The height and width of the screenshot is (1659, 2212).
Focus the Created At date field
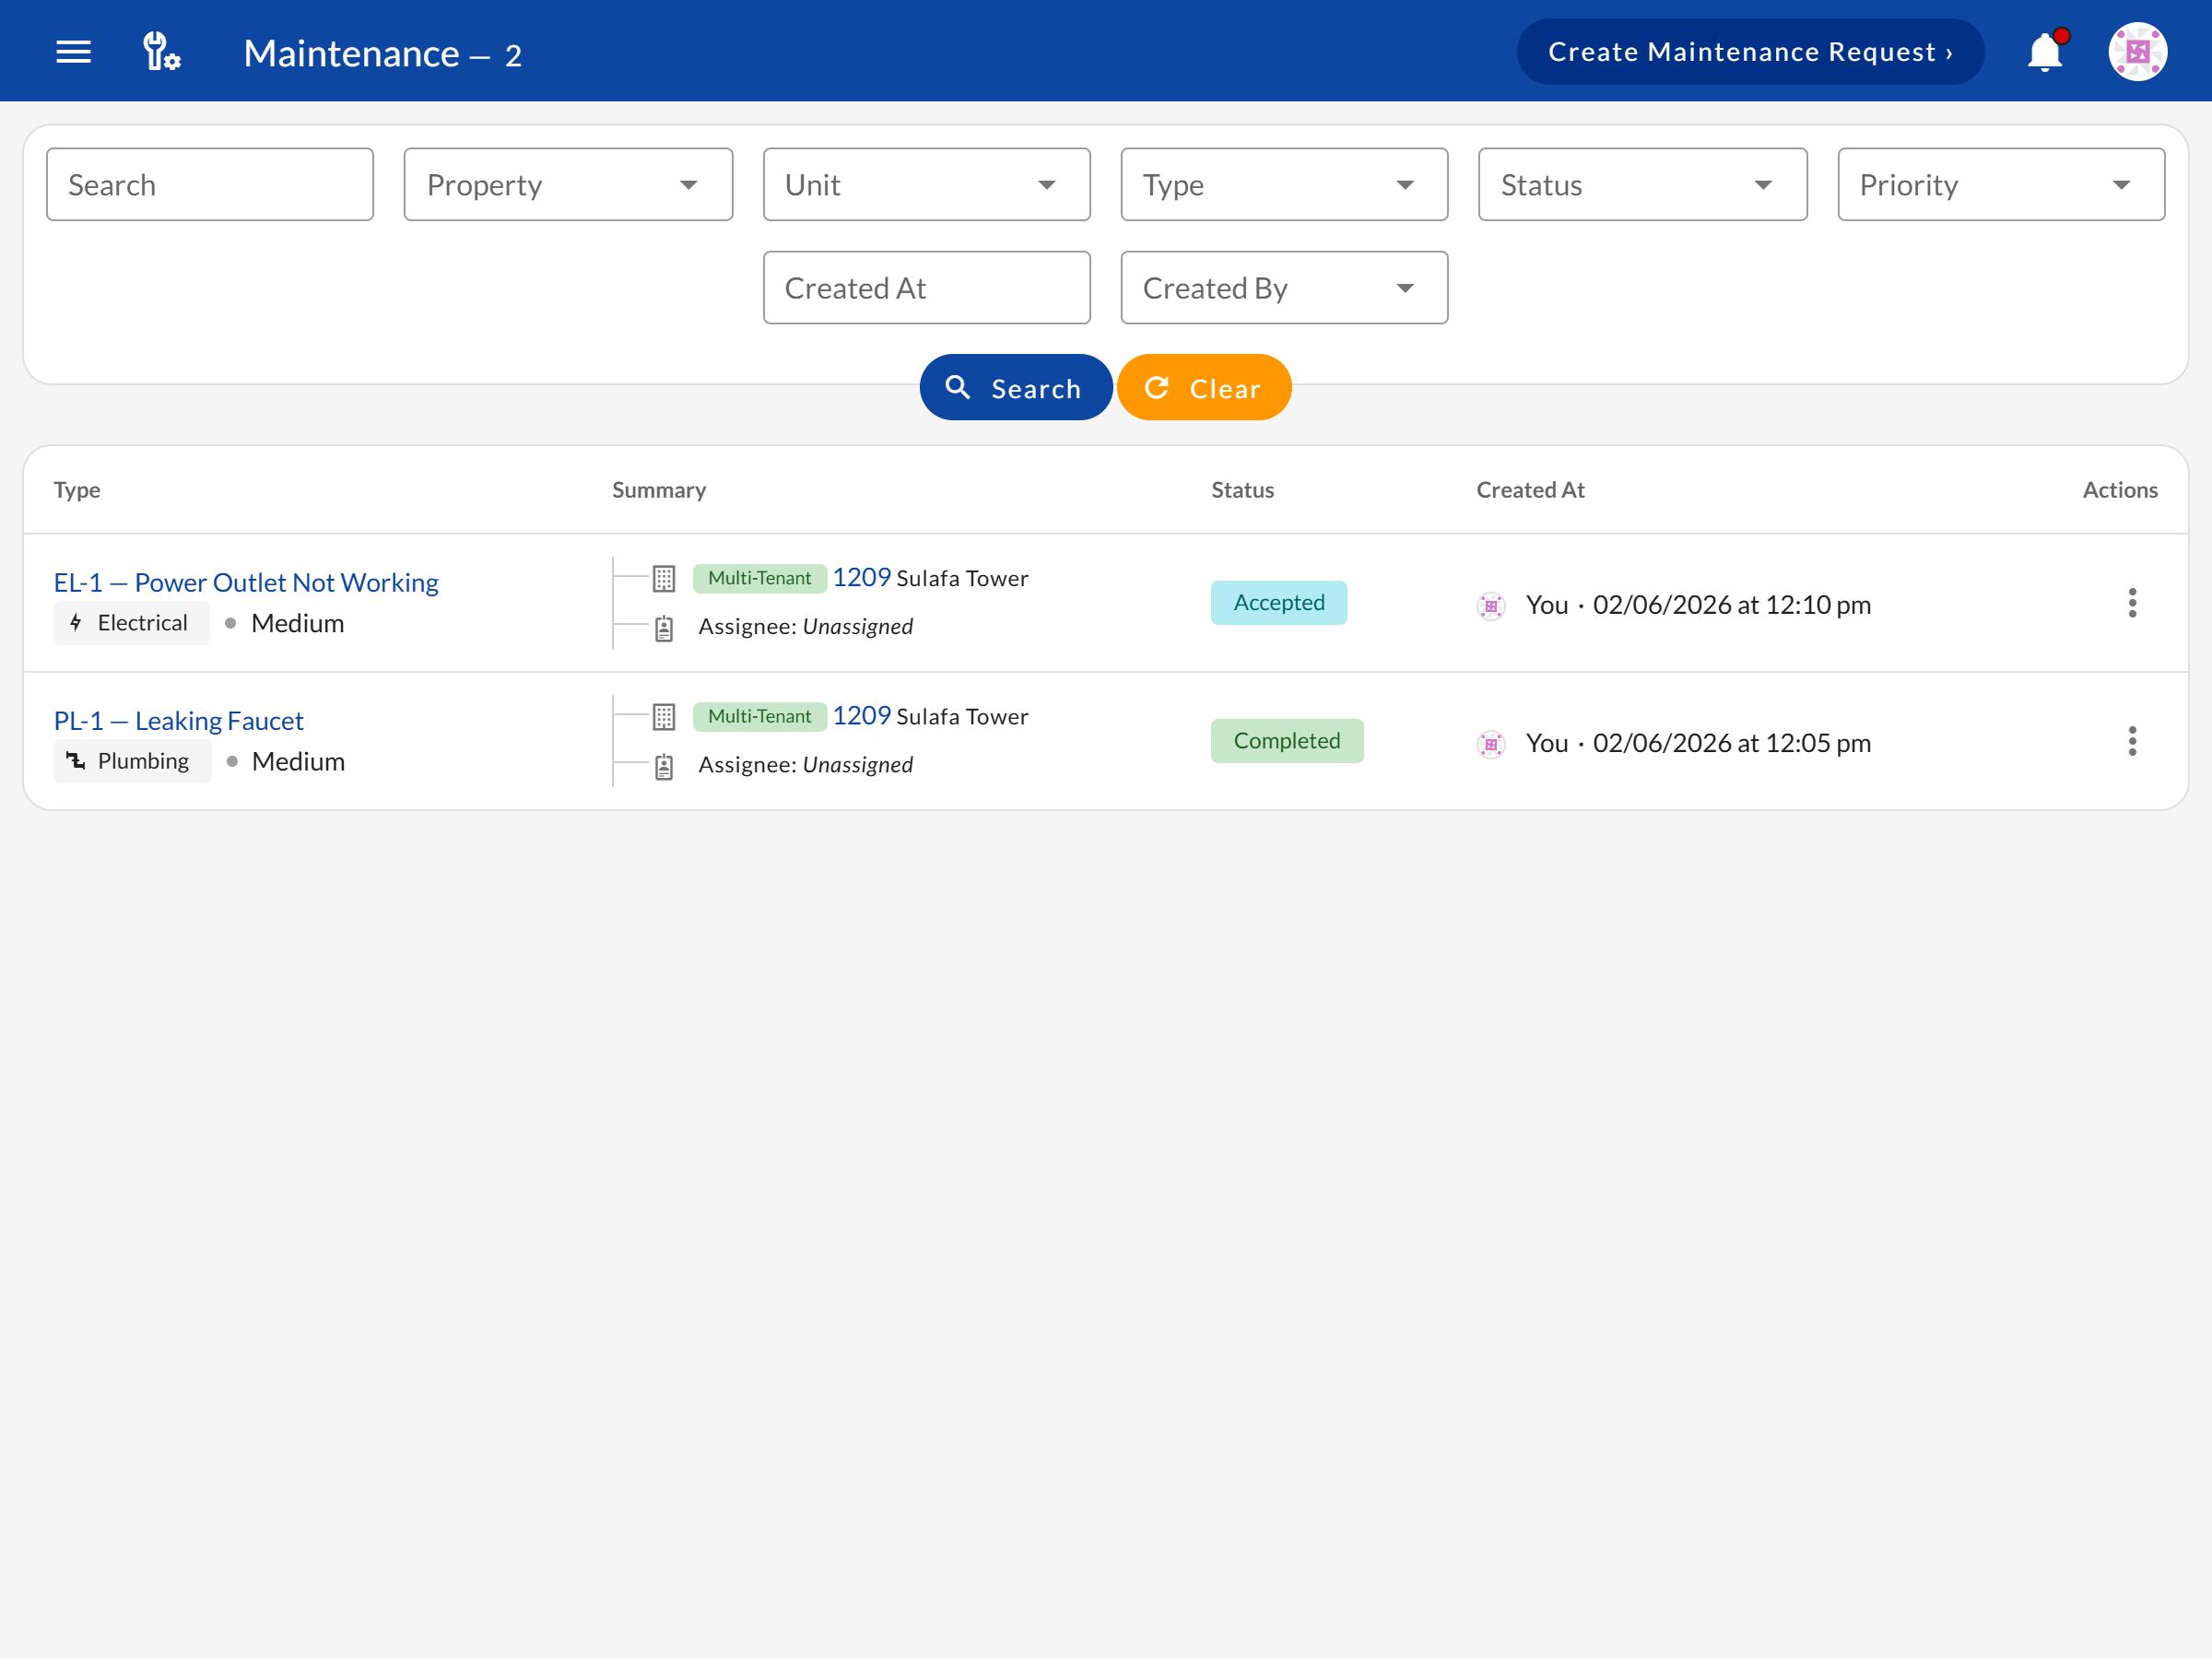926,288
